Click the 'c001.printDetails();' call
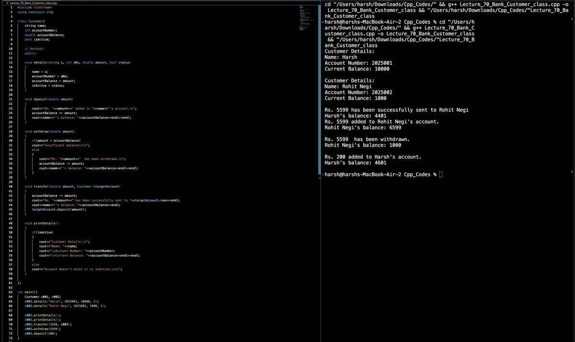Viewport: 575px width, 342px height. coord(43,315)
